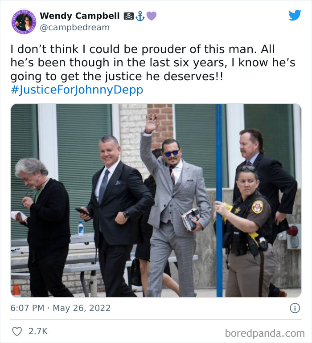Open the @campbedream handle
The width and height of the screenshot is (312, 343).
click(x=75, y=28)
